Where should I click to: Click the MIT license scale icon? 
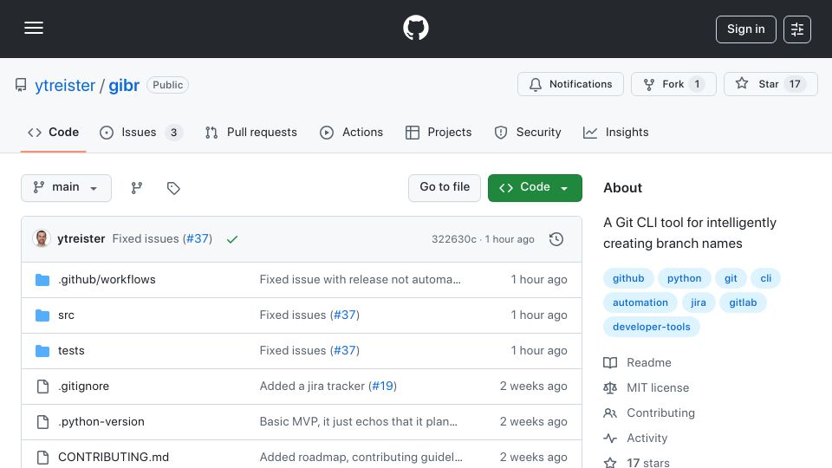[610, 388]
